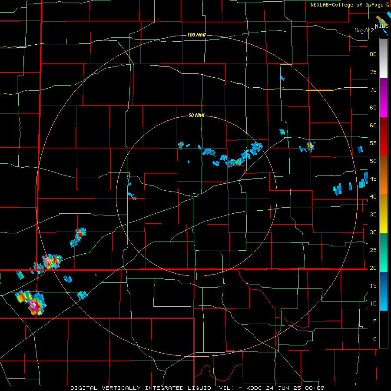This screenshot has height=391, width=391.
Task: Click the 5 value on the color scale
Action: (375, 321)
